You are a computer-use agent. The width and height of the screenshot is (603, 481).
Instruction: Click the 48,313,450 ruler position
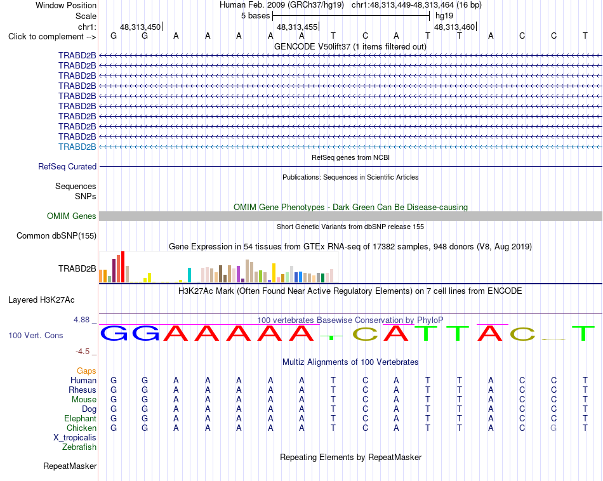tap(140, 27)
